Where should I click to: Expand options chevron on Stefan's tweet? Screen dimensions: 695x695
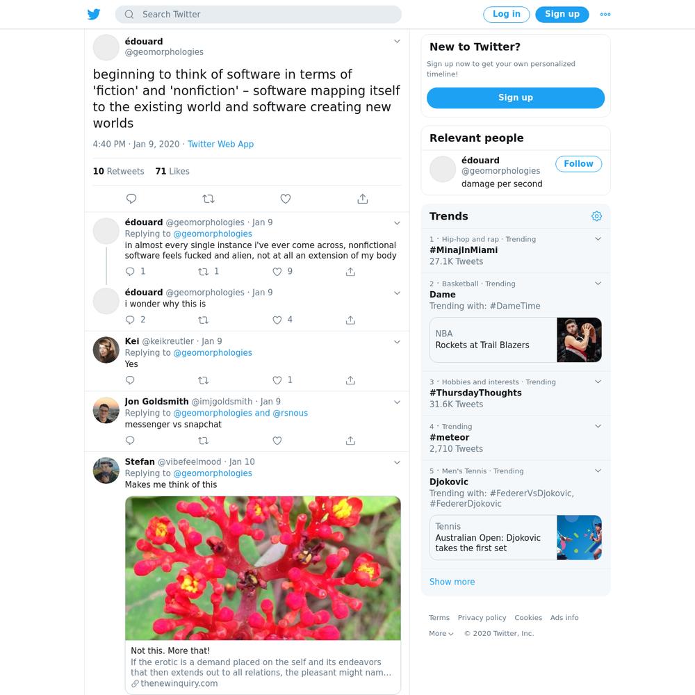click(397, 462)
